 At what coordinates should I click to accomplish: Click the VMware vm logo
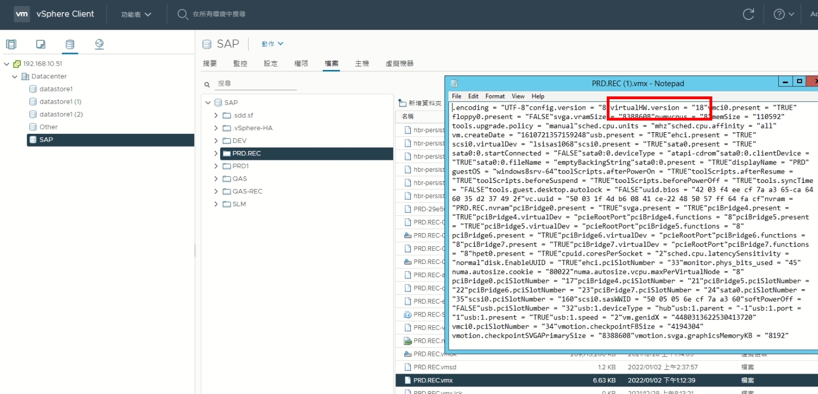[22, 14]
